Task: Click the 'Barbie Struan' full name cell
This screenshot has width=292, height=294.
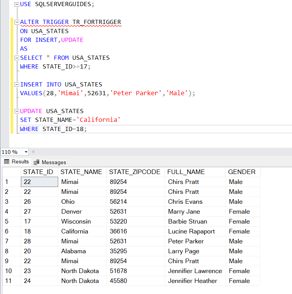Action: pos(195,221)
